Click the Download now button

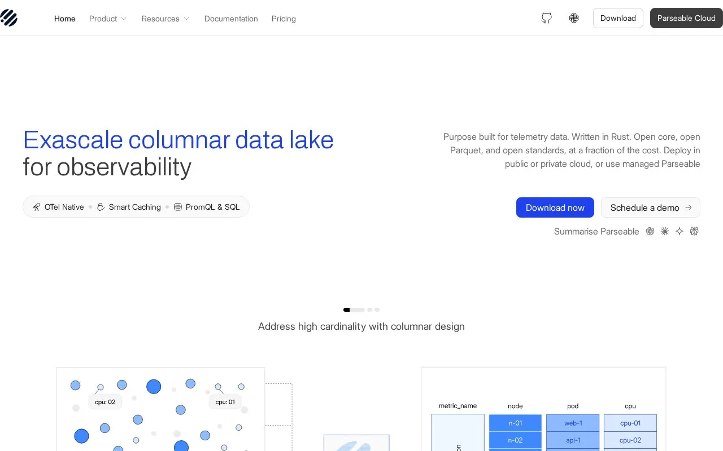(555, 207)
